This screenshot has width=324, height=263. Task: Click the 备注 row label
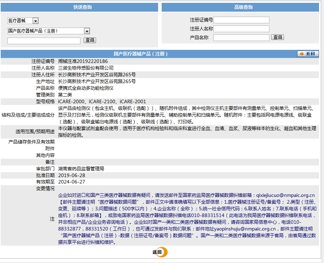coord(50,162)
